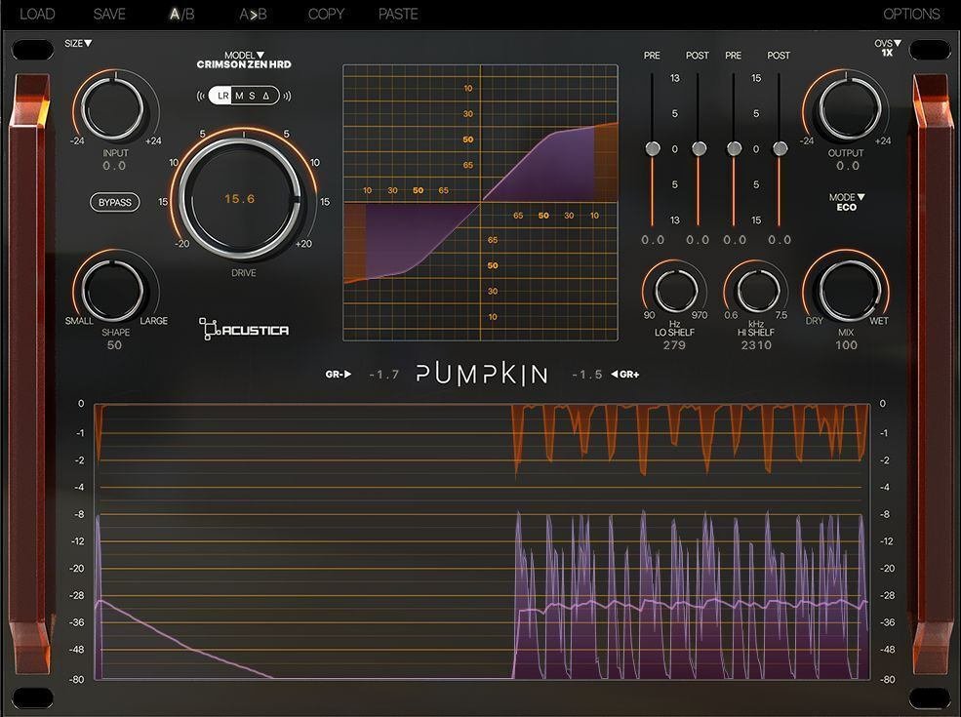Click the GR+ value -1.5

click(587, 374)
